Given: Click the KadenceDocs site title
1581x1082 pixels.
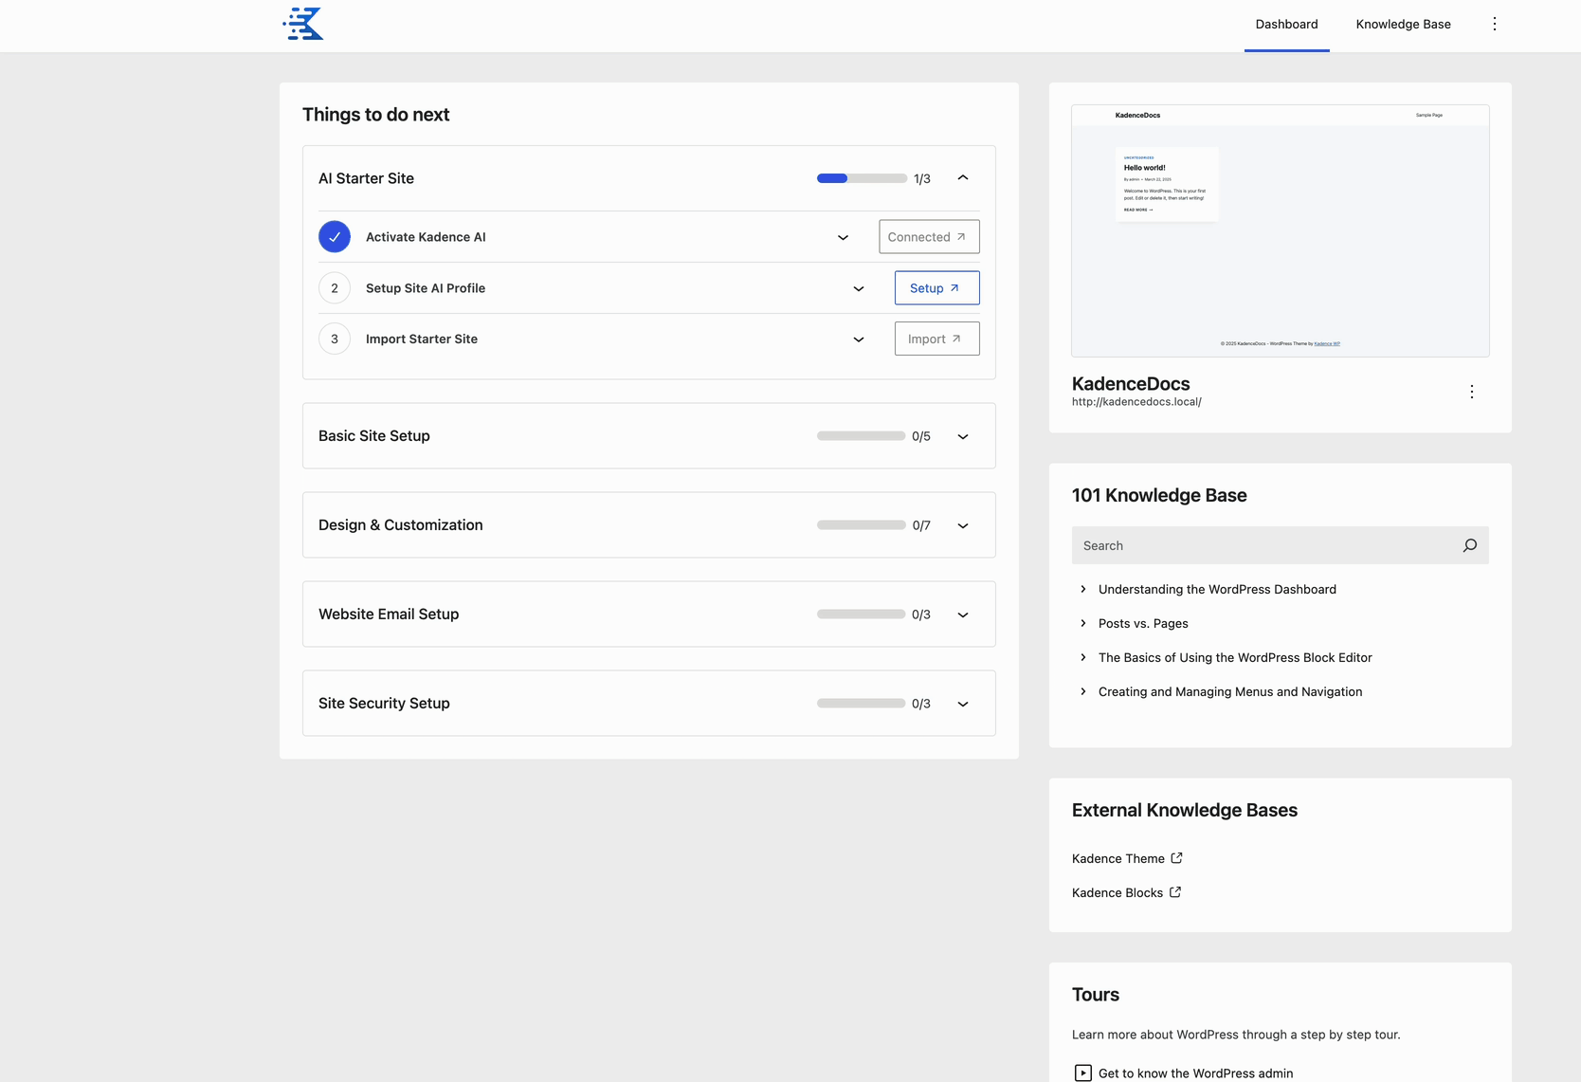Looking at the screenshot, I should tap(1131, 383).
